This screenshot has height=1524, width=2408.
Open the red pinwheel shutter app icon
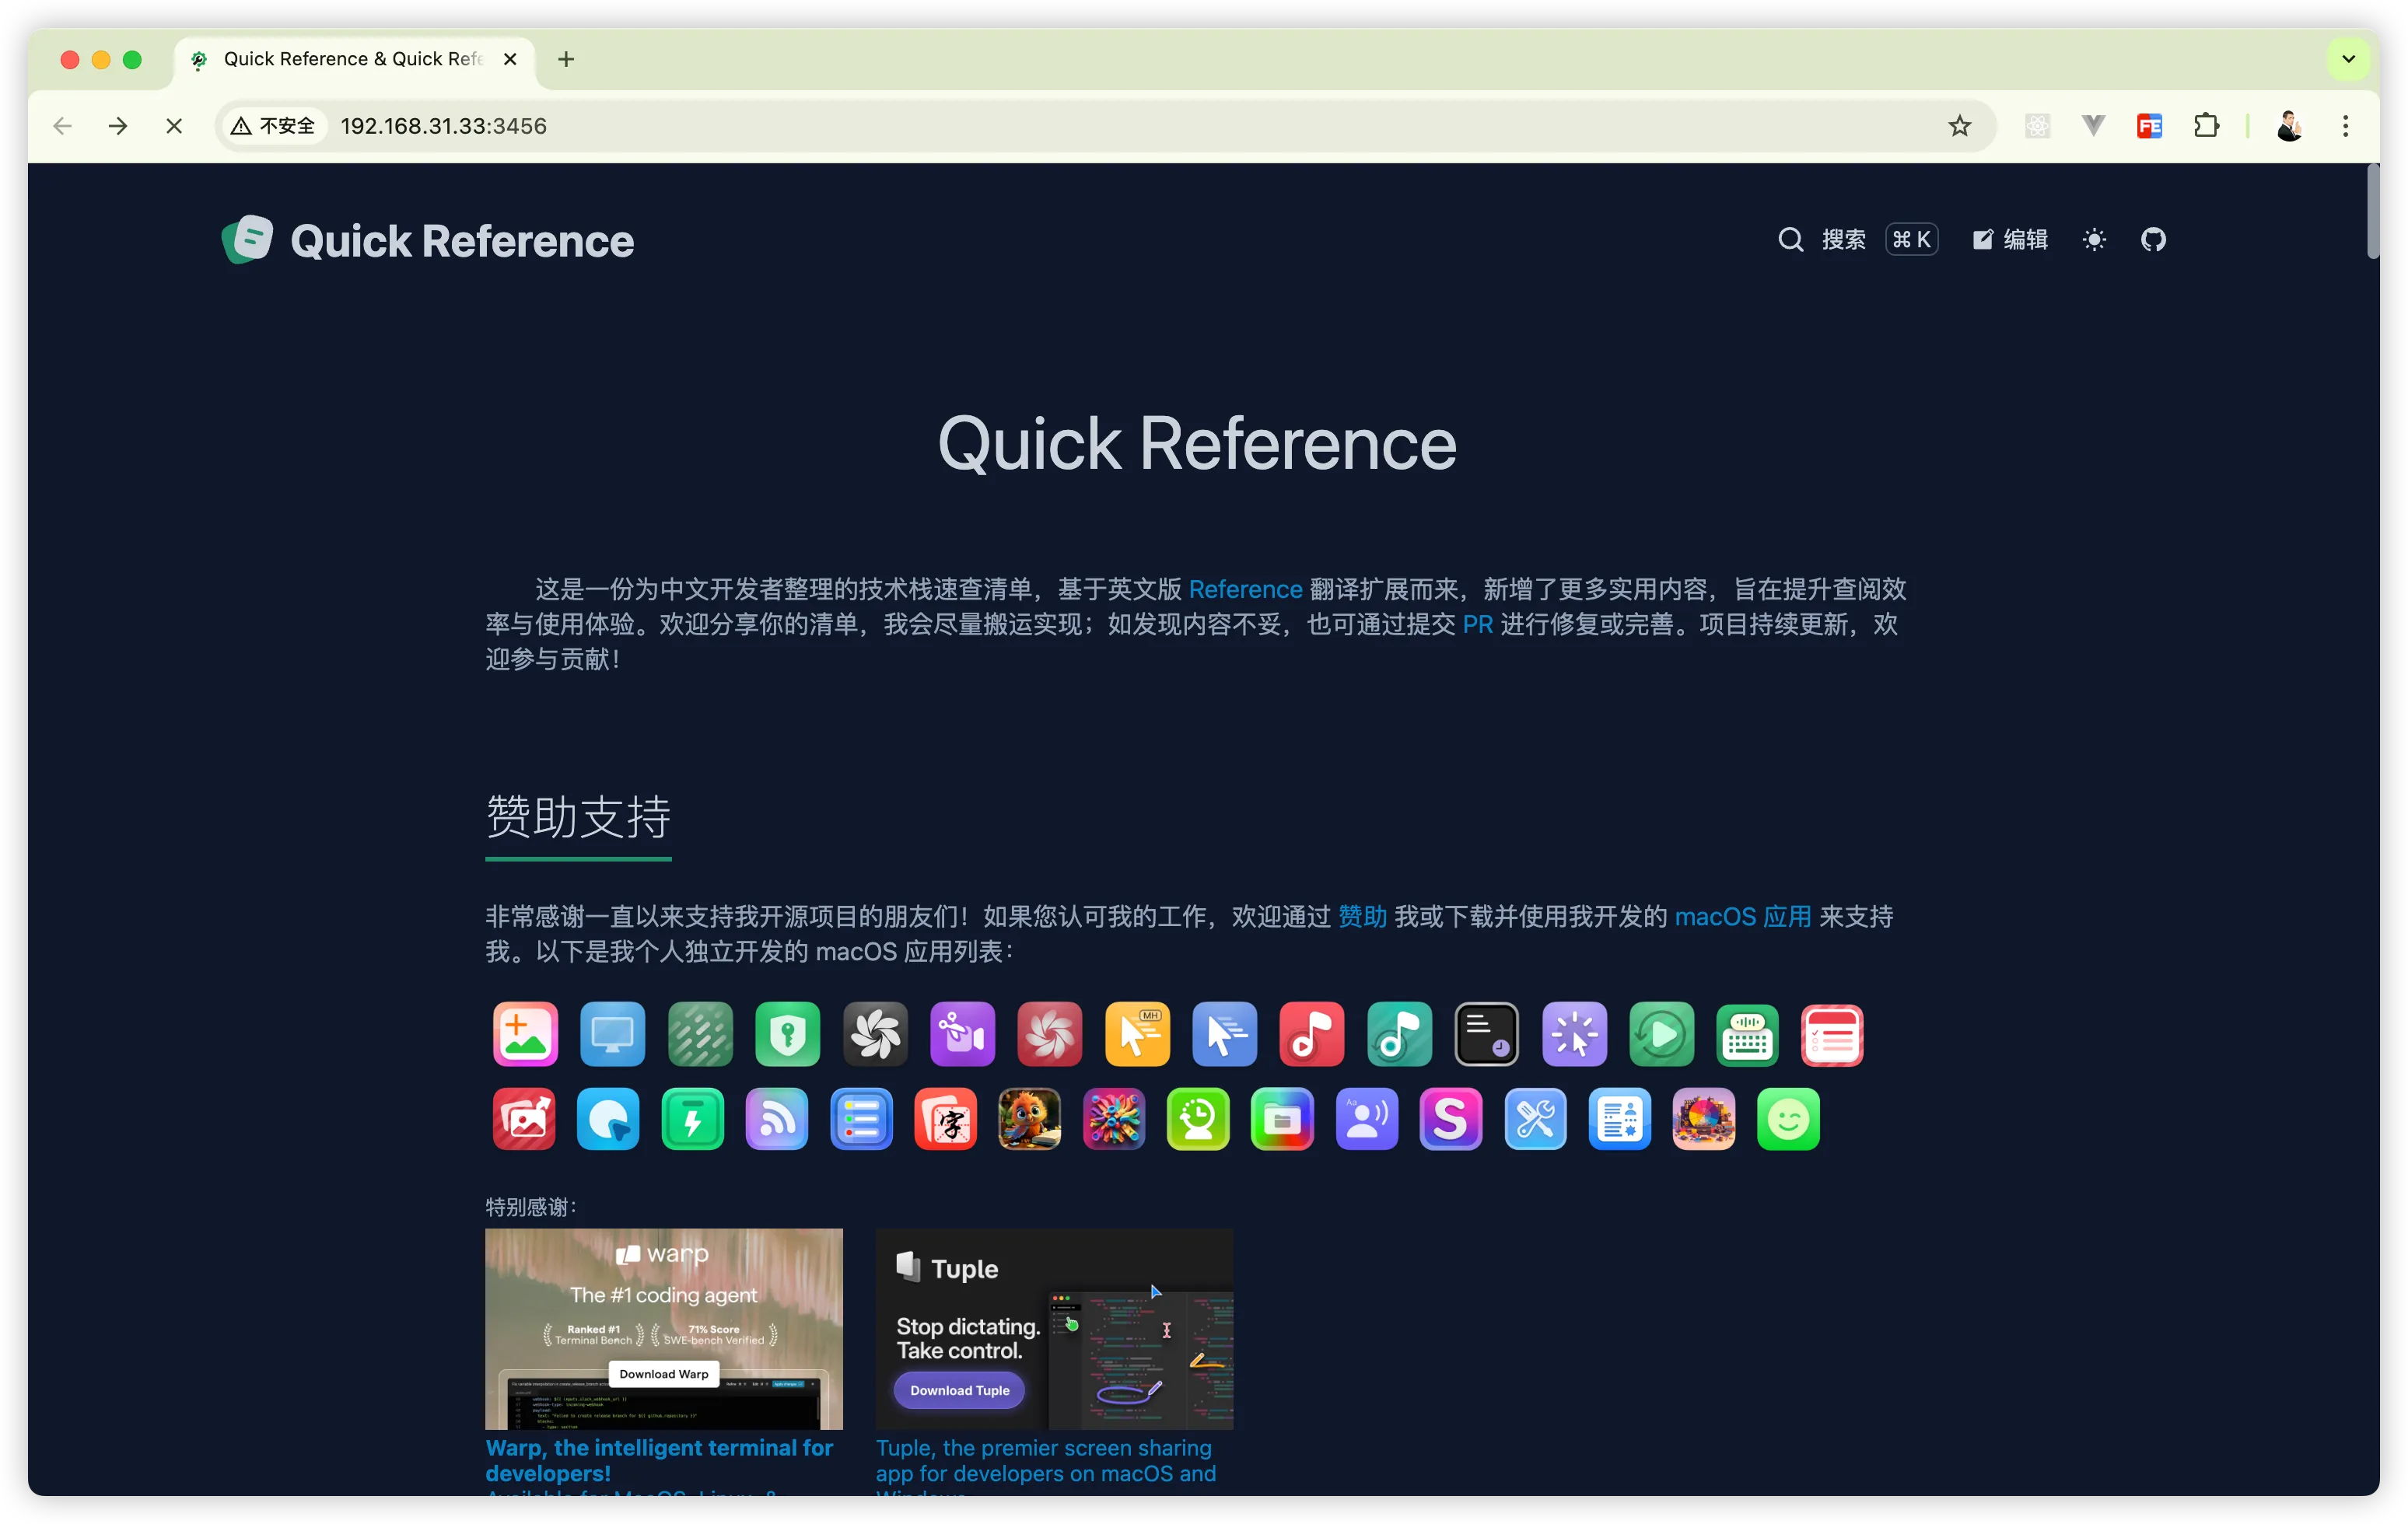pos(1050,1034)
